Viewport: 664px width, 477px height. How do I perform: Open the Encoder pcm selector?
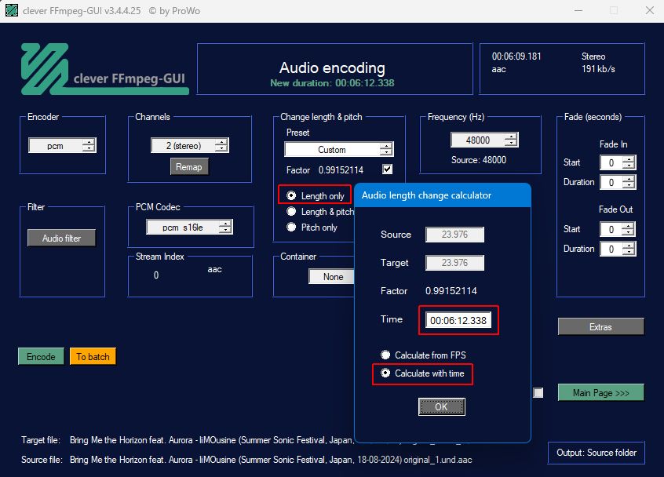click(62, 146)
